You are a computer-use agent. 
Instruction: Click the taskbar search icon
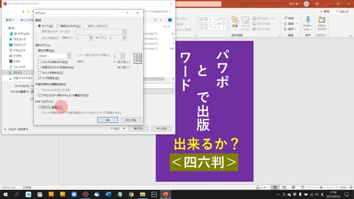click(17, 194)
